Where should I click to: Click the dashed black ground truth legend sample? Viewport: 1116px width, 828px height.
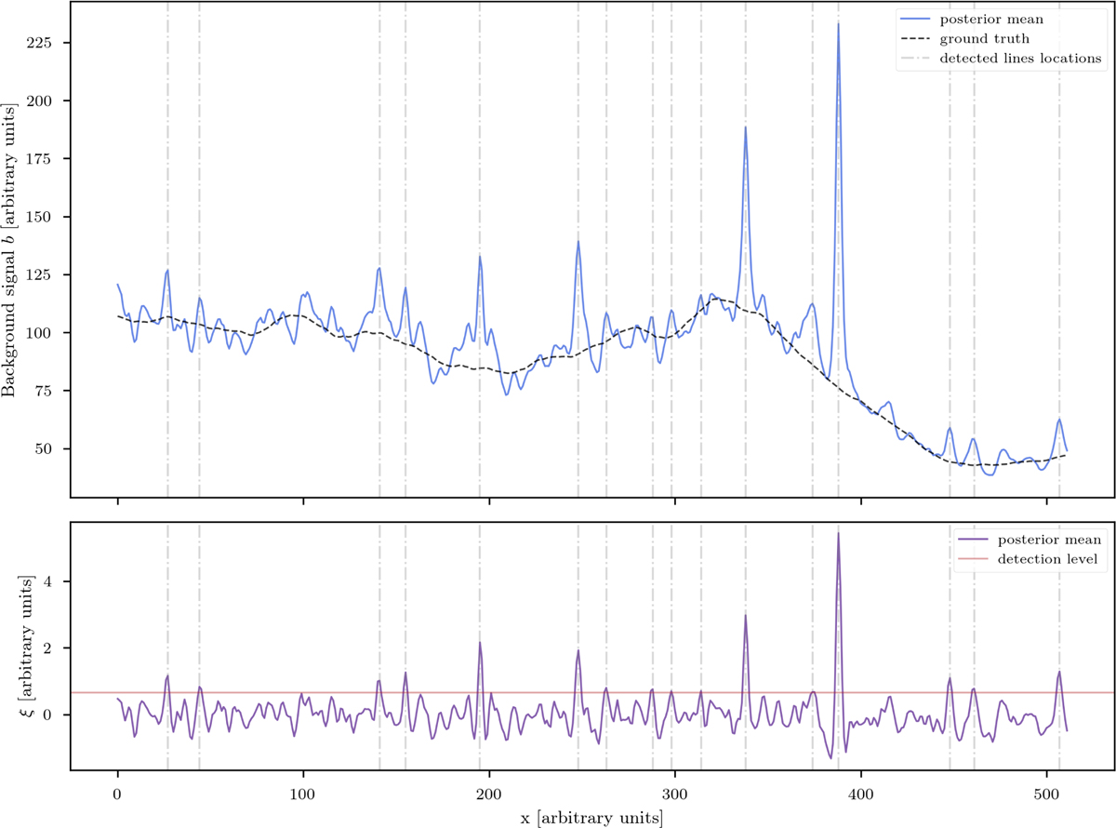(x=915, y=39)
